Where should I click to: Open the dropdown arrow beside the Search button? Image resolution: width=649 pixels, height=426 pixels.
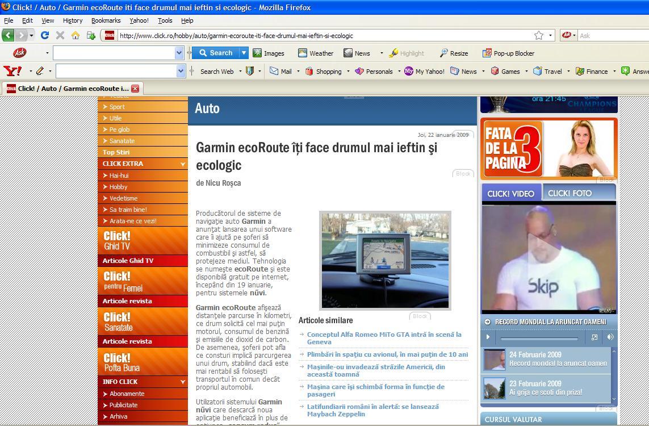pyautogui.click(x=244, y=53)
